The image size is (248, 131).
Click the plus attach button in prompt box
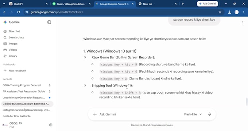coord(95,114)
